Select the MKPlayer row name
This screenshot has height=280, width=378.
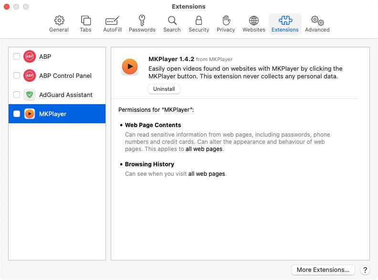click(52, 114)
